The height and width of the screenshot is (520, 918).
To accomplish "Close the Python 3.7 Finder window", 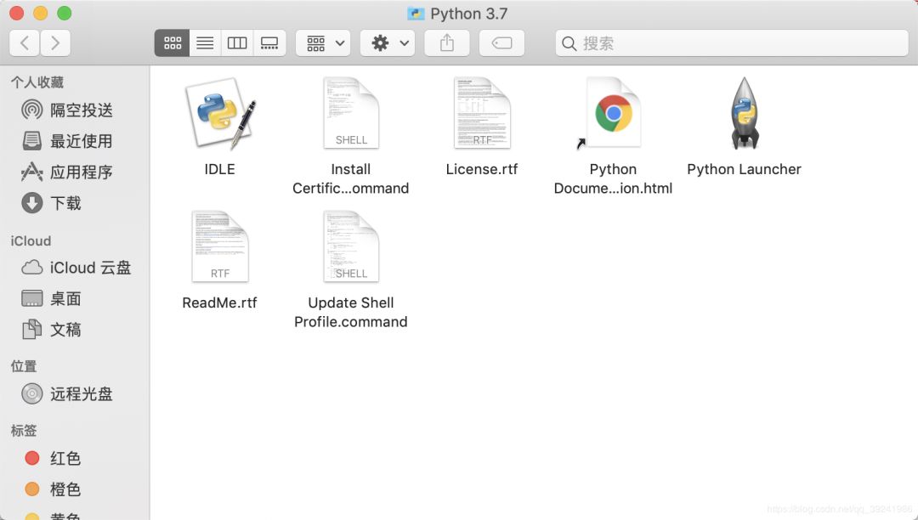I will pos(17,13).
